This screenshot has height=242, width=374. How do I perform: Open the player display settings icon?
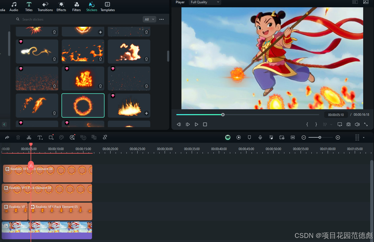(x=340, y=124)
